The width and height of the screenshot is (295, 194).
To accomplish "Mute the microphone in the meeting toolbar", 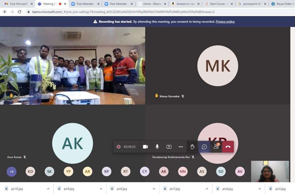I will (x=157, y=147).
